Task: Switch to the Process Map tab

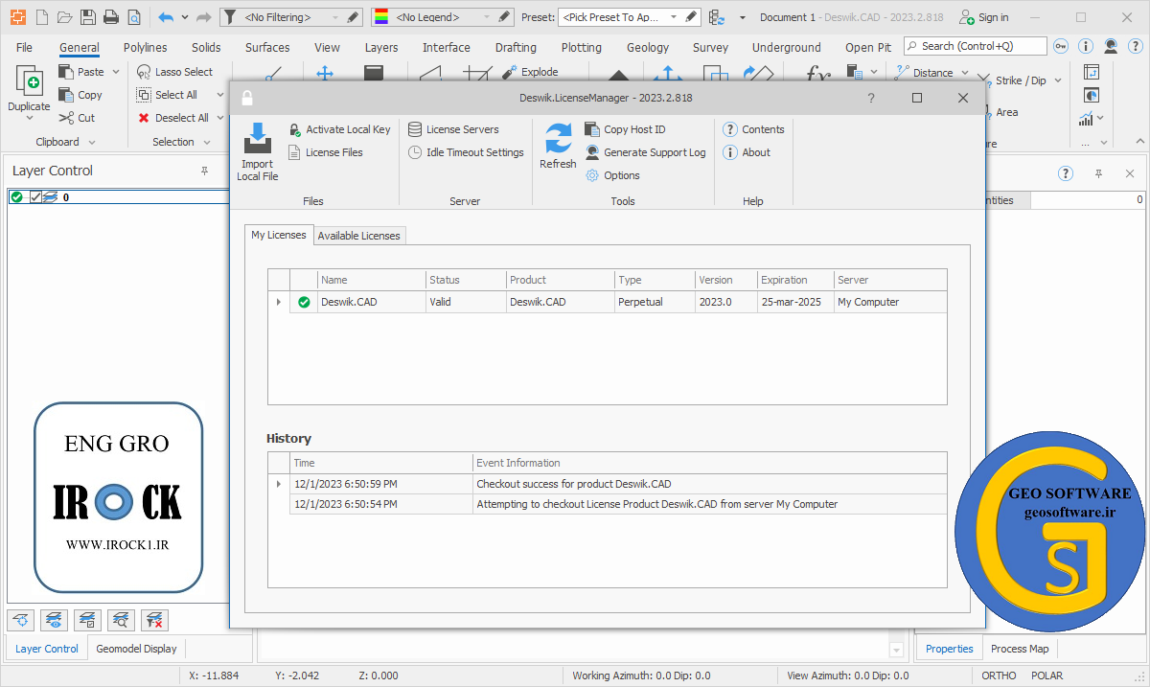Action: click(x=1020, y=649)
